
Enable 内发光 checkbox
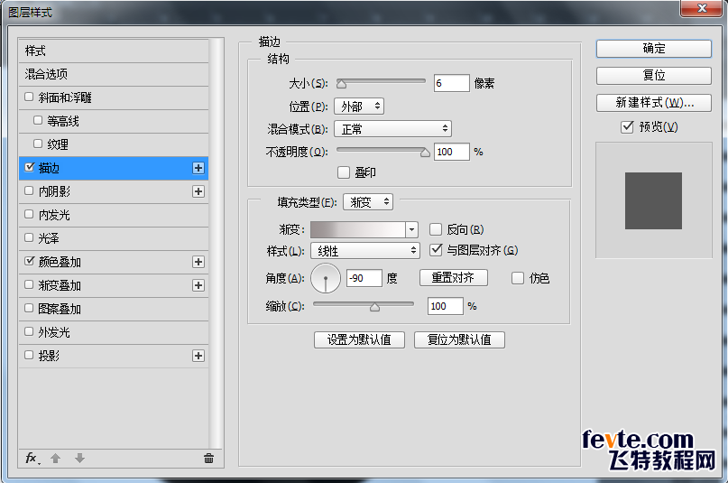click(x=29, y=214)
